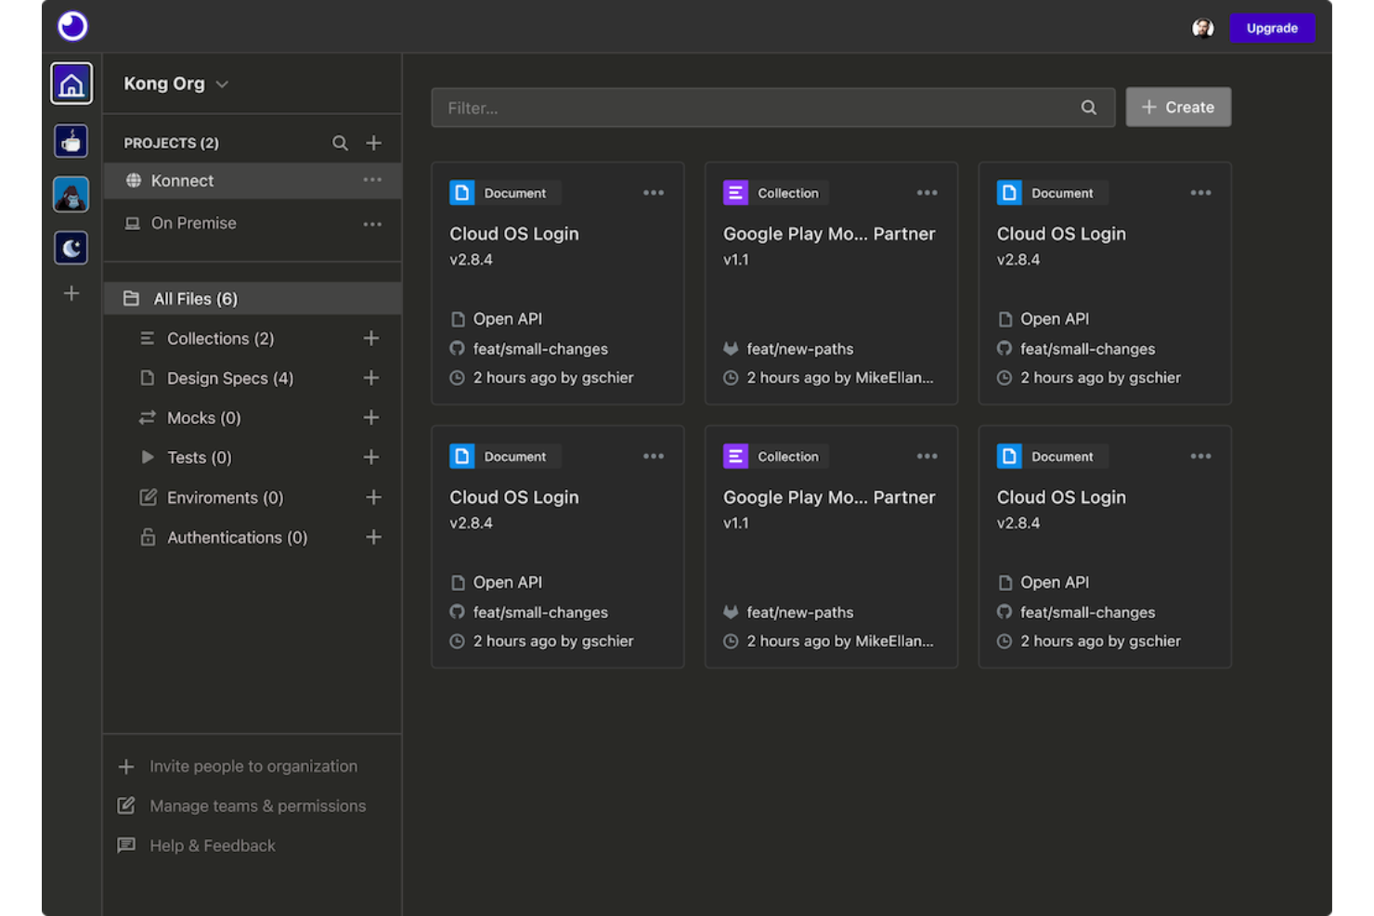This screenshot has height=916, width=1374.
Task: Open Konnect project options menu
Action: pyautogui.click(x=372, y=180)
